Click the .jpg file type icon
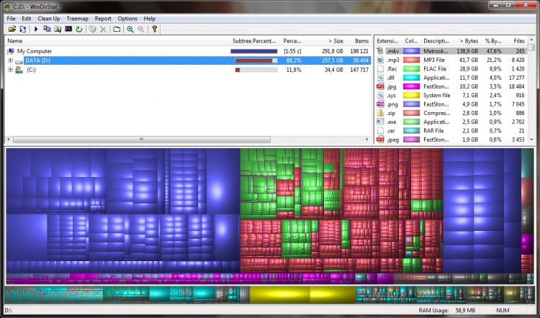540x318 pixels. click(380, 86)
